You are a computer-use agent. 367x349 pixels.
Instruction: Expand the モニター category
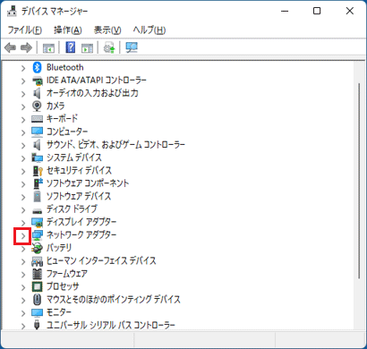point(23,313)
